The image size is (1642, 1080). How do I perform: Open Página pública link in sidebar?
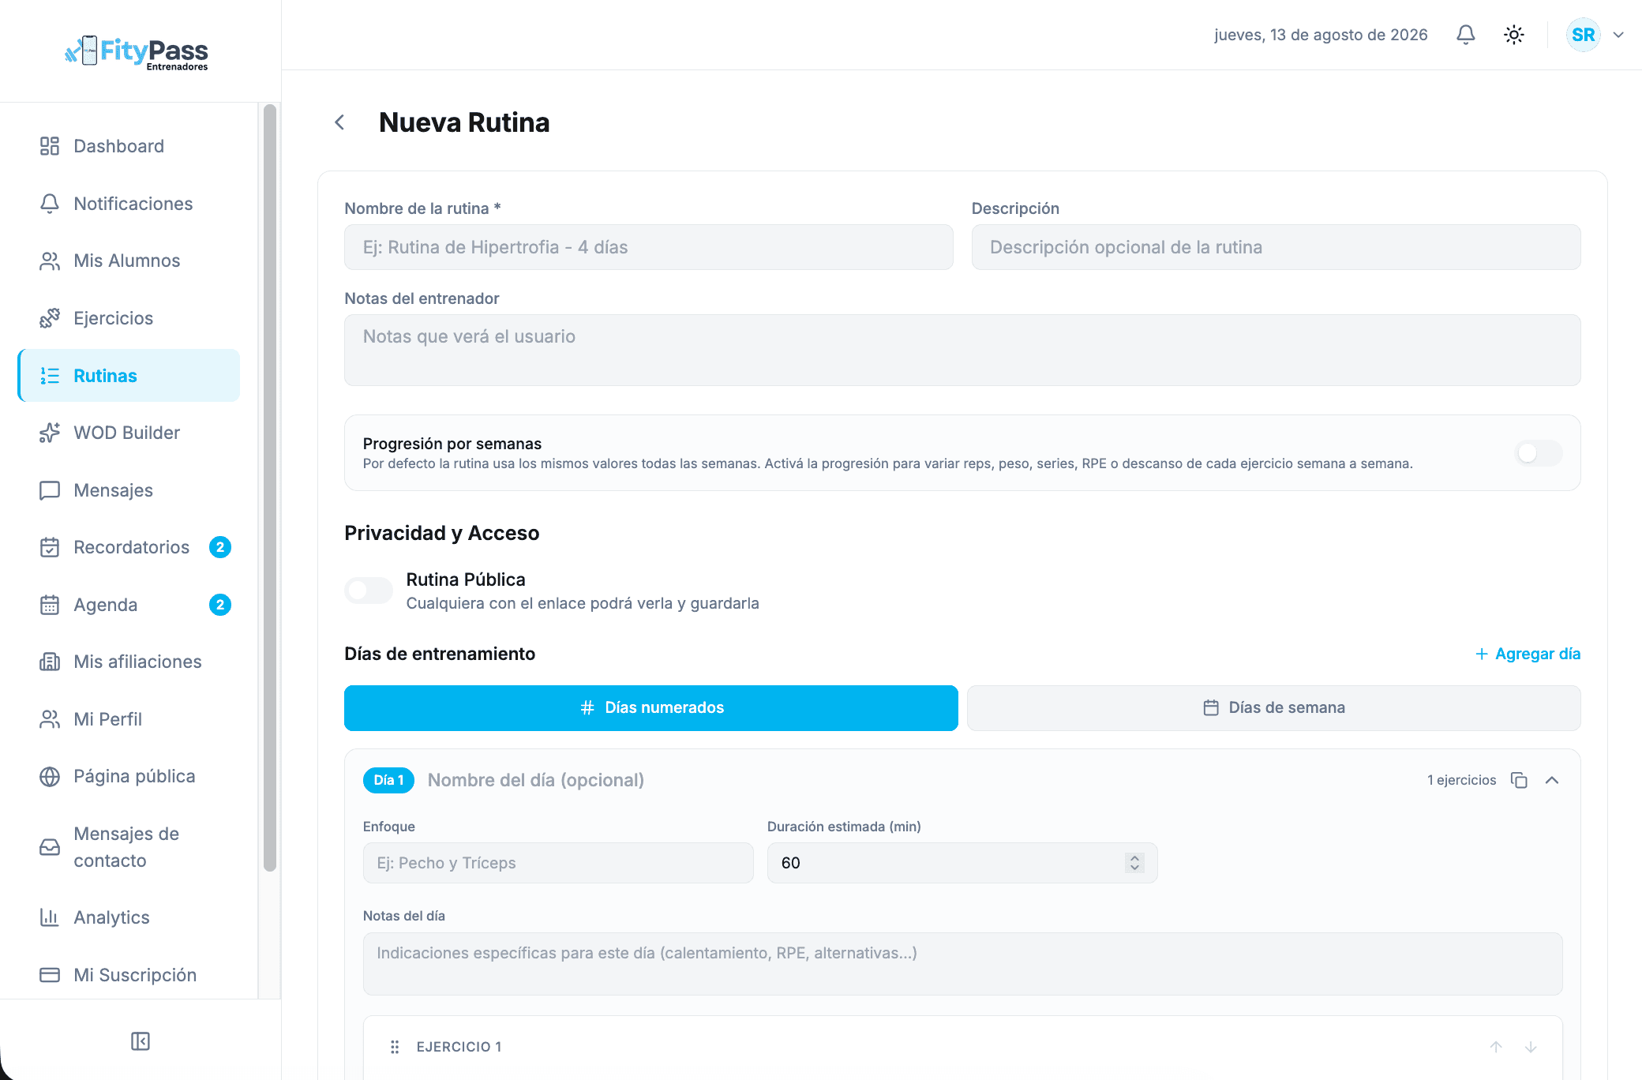129,776
